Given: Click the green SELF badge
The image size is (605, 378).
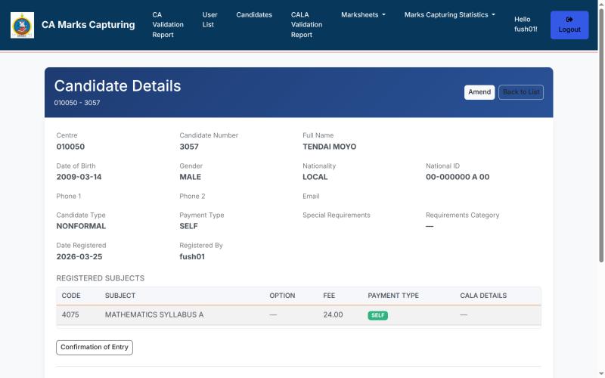Looking at the screenshot, I should coord(377,315).
